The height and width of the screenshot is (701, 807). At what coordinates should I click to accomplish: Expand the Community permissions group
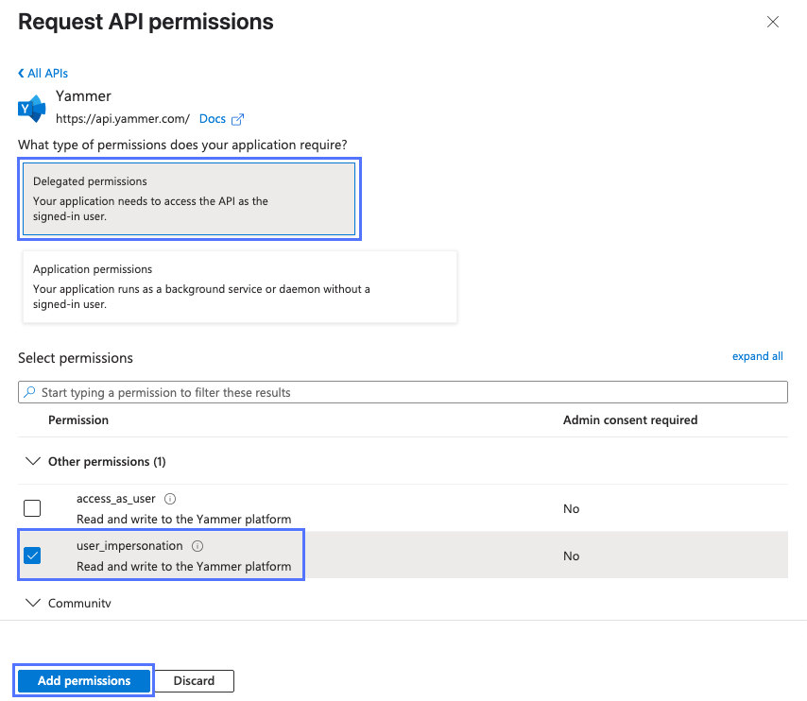[x=33, y=603]
